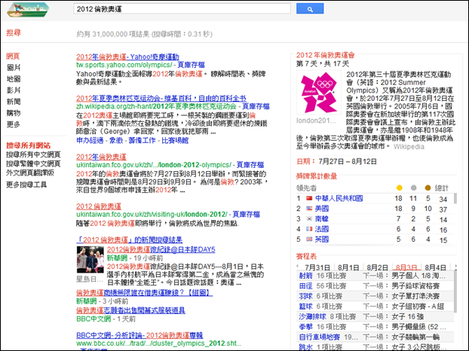Select the 8月3日 schedule tab
This screenshot has width=469, height=351.
click(x=406, y=267)
